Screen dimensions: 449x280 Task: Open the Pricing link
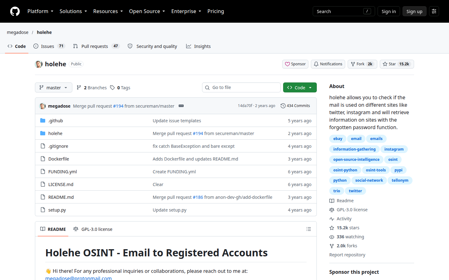click(x=215, y=11)
